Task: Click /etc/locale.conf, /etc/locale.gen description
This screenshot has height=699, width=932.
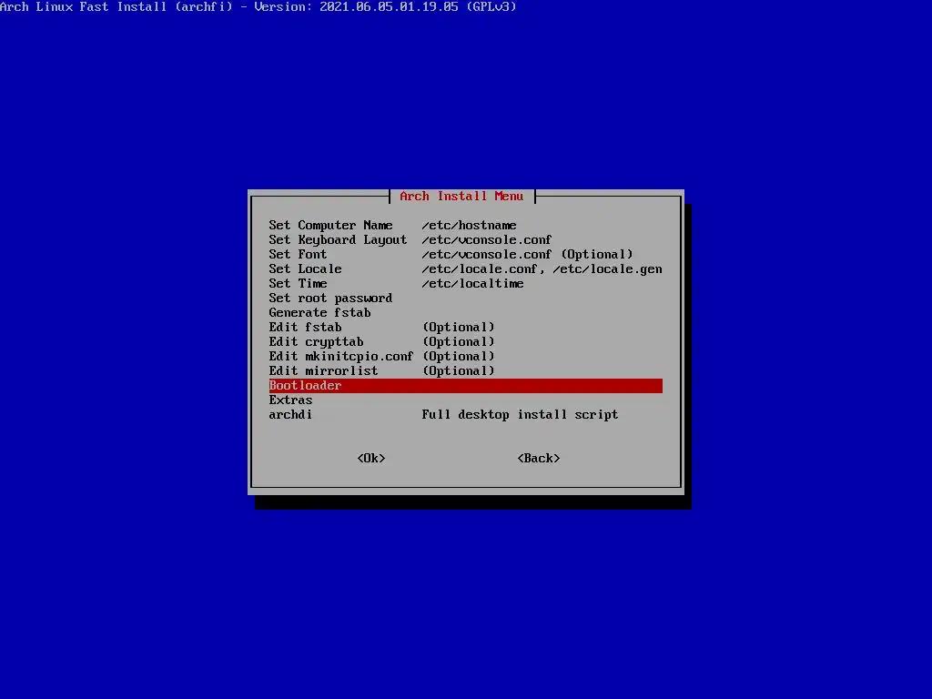Action: point(542,269)
